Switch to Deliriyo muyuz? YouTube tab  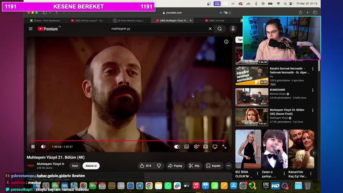[x=87, y=20]
